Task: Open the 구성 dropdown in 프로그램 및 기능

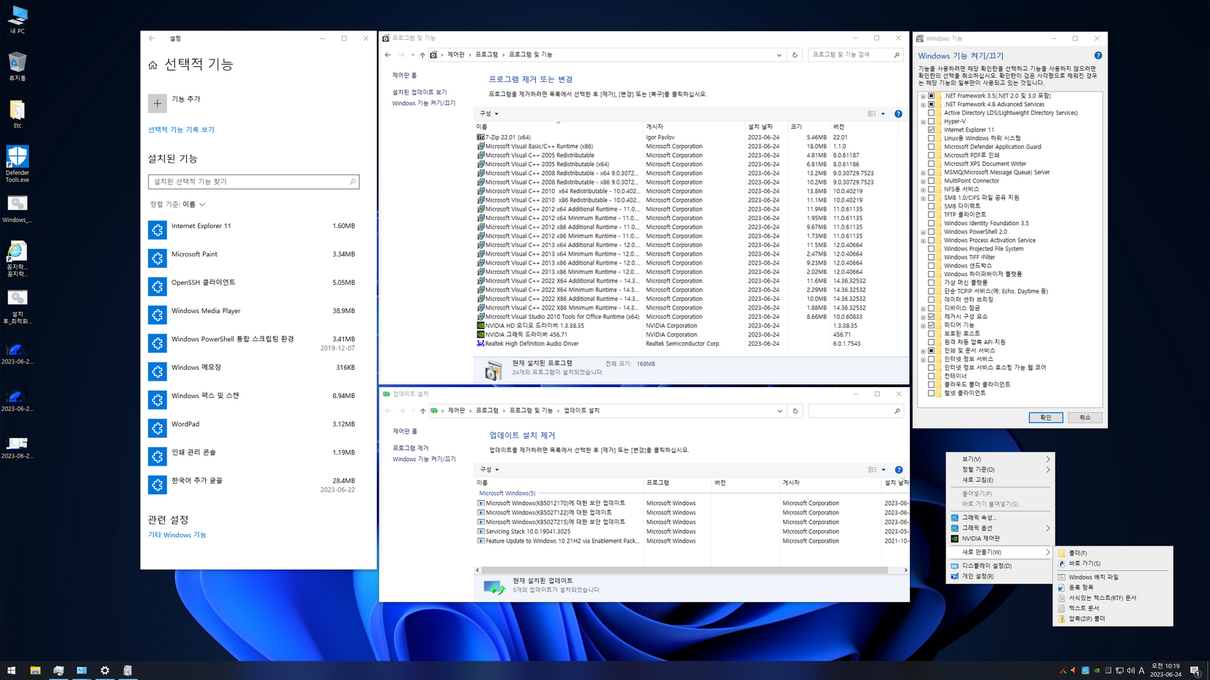Action: [489, 114]
